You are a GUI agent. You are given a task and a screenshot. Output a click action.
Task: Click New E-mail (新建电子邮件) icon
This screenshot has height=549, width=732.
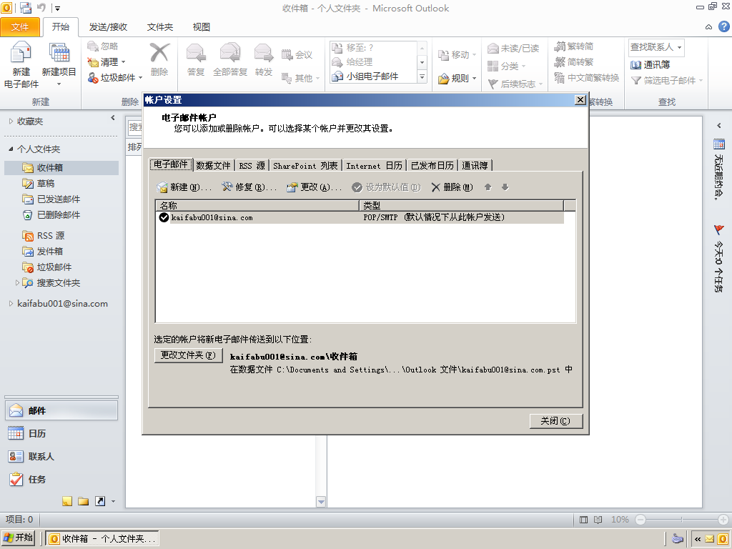(21, 64)
